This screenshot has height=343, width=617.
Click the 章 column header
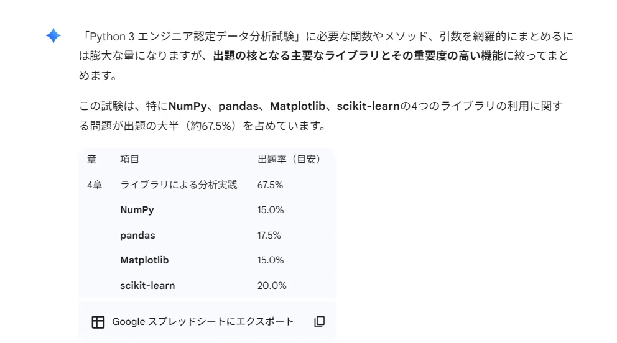(x=91, y=159)
